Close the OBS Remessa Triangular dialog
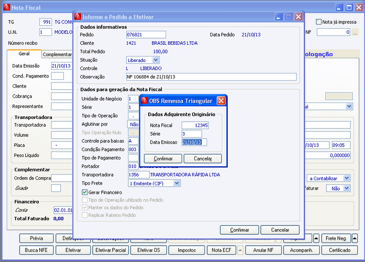365x262 pixels. click(x=221, y=101)
